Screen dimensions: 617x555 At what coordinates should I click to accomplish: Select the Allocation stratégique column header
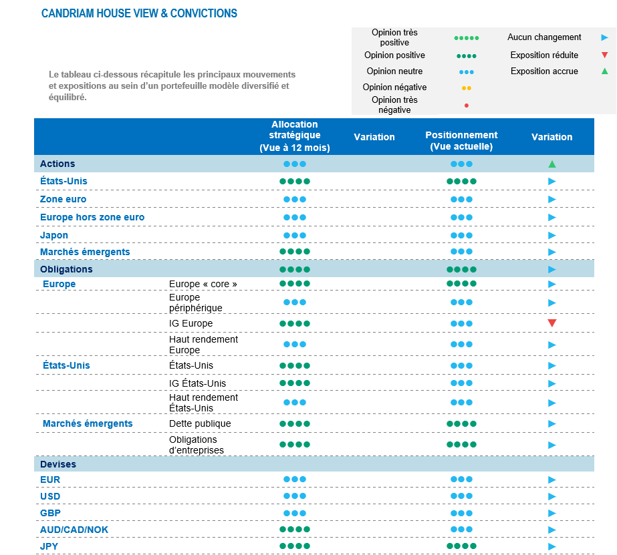295,136
